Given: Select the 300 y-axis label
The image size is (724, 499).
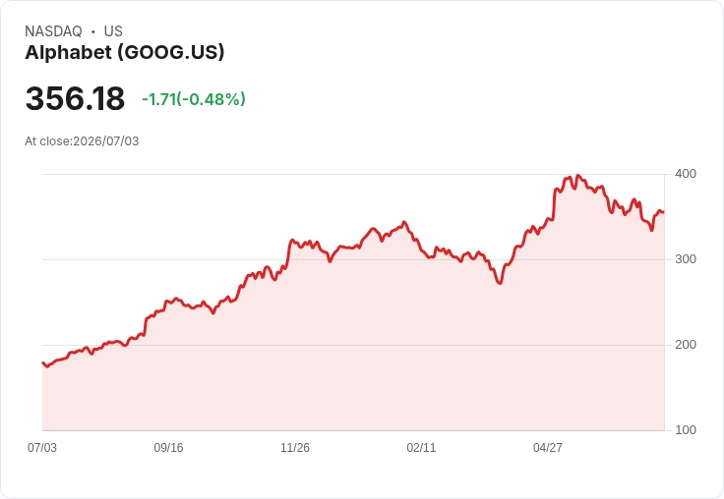Looking at the screenshot, I should point(686,259).
